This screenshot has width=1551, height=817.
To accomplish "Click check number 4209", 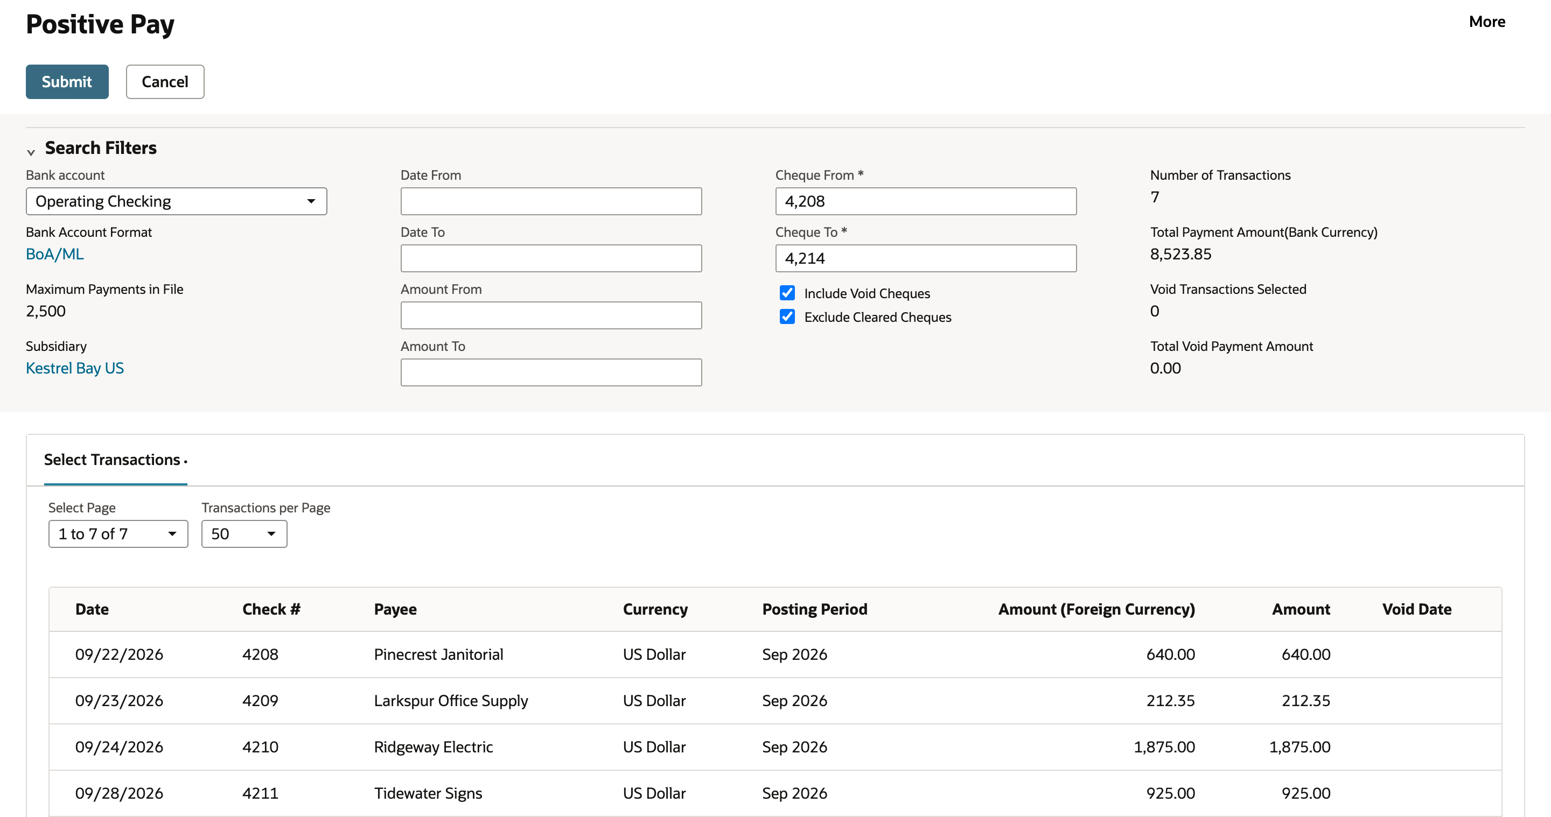I will pos(260,701).
